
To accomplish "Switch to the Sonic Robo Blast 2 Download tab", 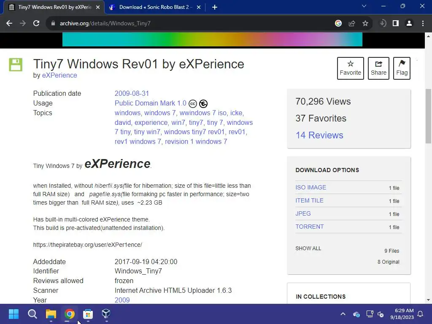I will (154, 8).
